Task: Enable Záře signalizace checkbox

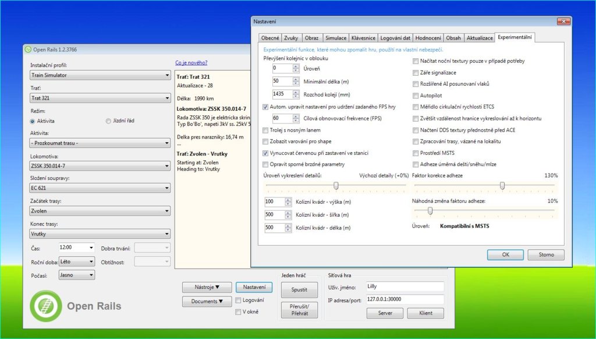Action: pos(416,73)
